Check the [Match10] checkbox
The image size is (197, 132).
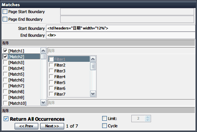click(5, 103)
